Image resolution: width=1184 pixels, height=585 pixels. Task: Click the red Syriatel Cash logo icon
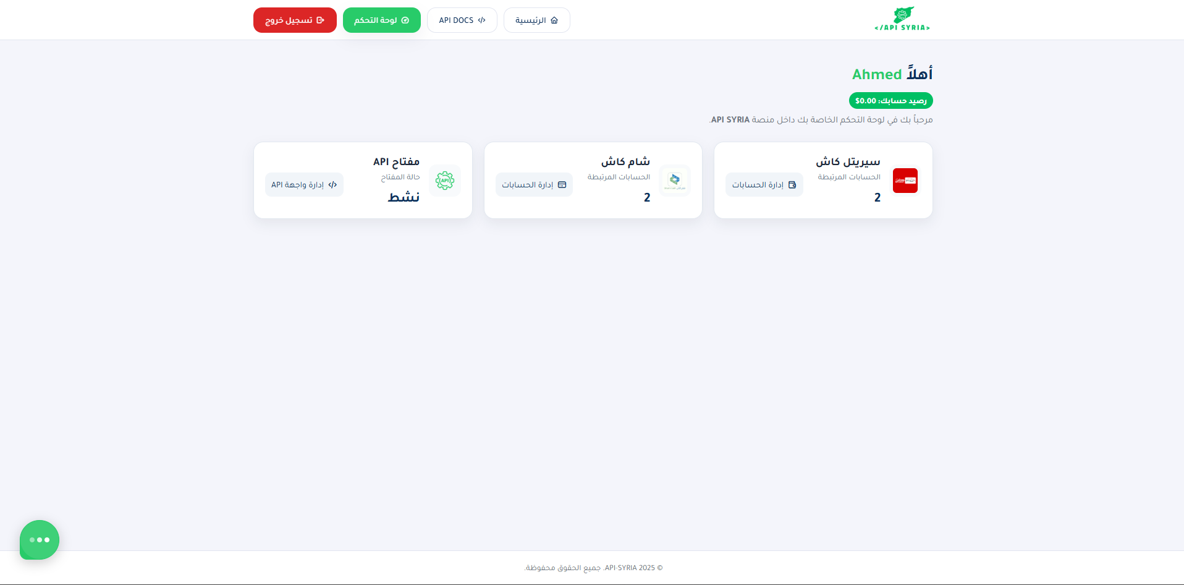(x=905, y=181)
